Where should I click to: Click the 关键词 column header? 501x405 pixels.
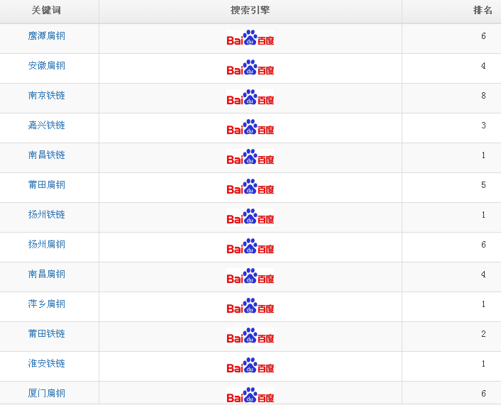click(x=47, y=11)
